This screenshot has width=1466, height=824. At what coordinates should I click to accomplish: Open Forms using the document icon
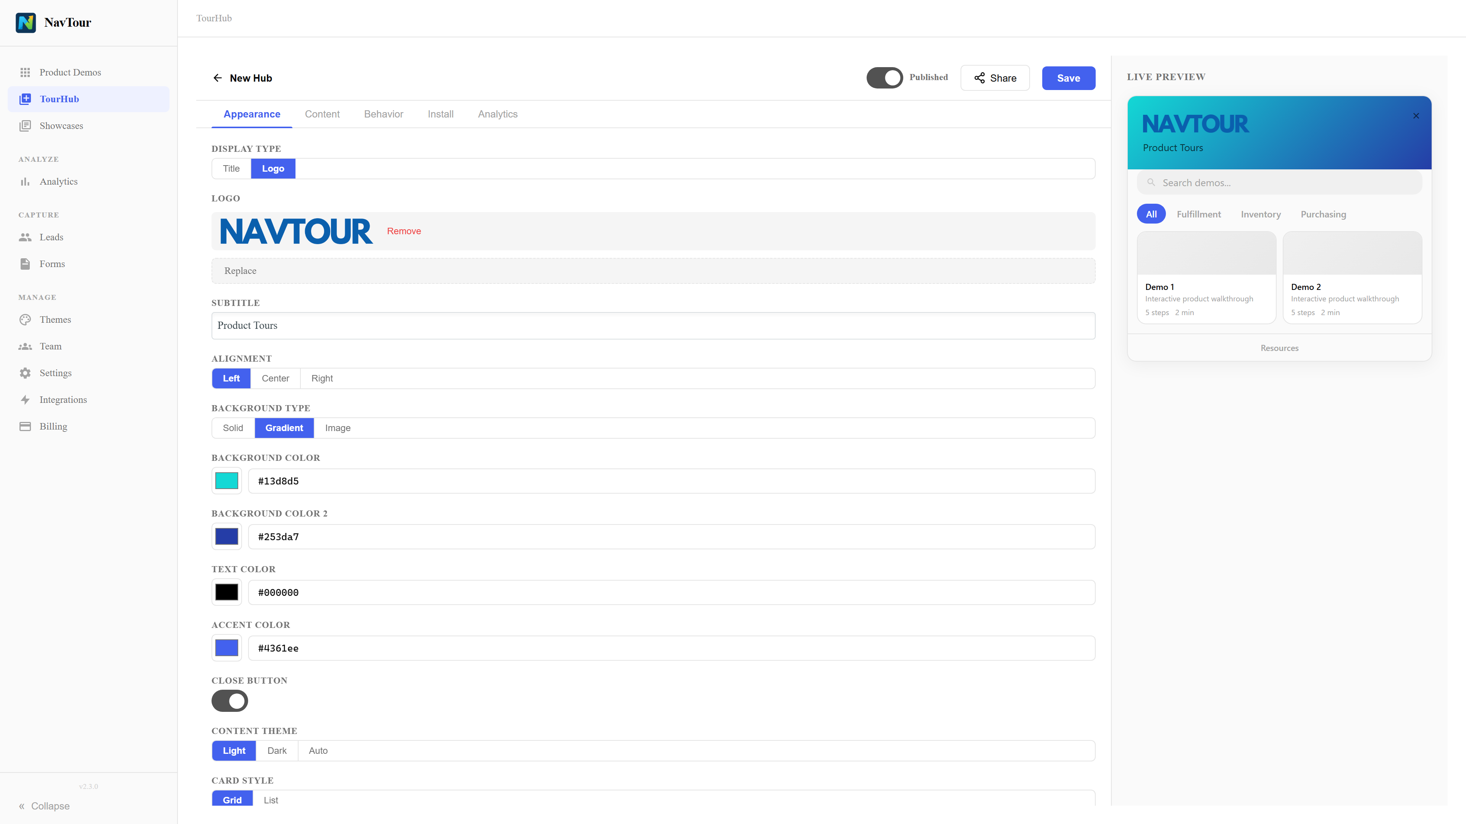26,264
